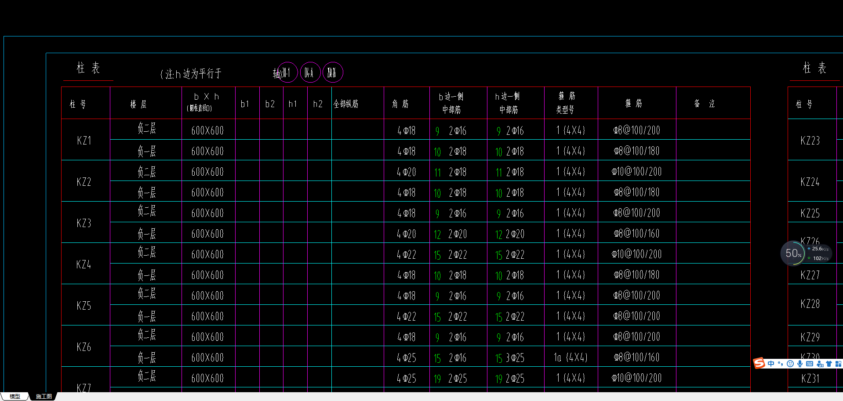Toggle Chinese/English input mode (中)

tap(771, 364)
